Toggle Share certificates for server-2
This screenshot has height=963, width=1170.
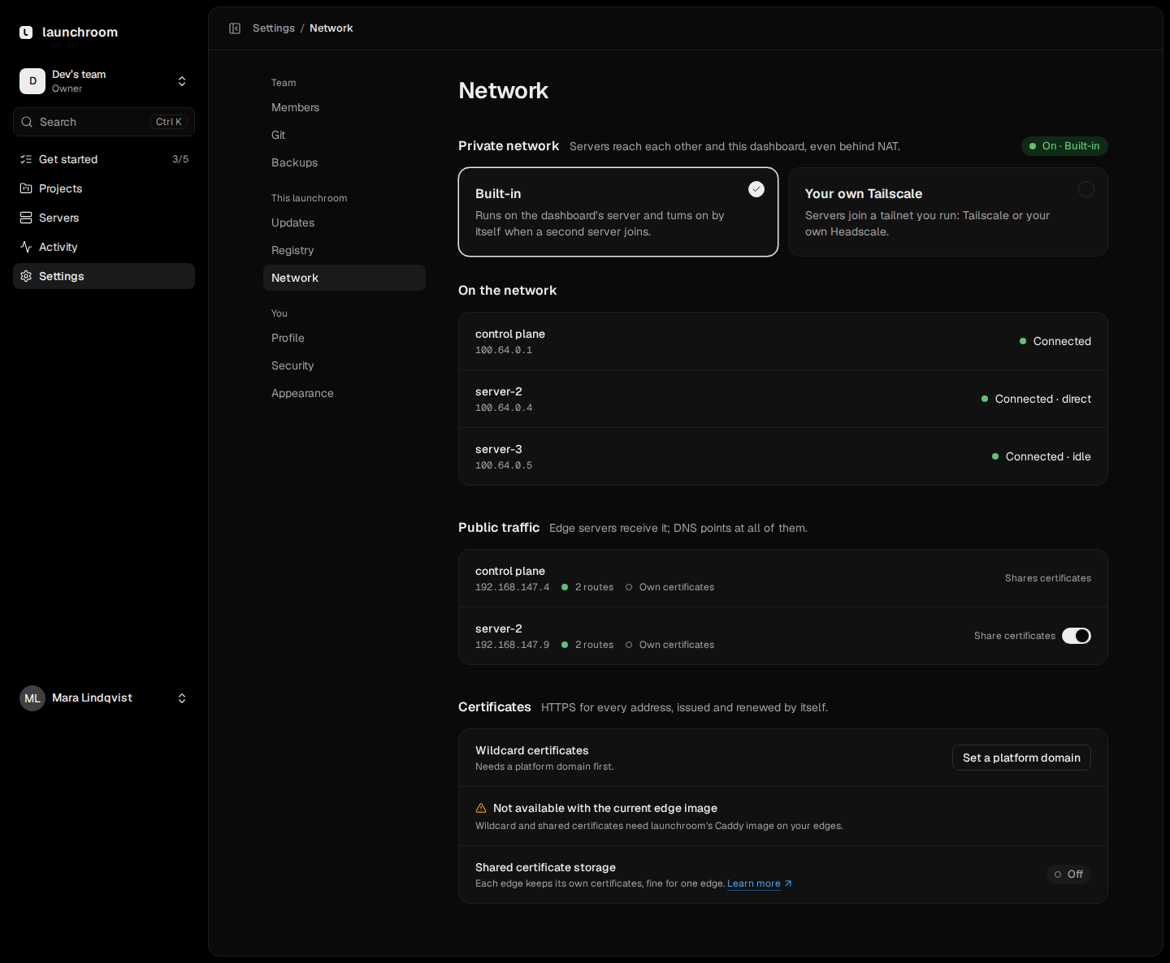tap(1077, 636)
